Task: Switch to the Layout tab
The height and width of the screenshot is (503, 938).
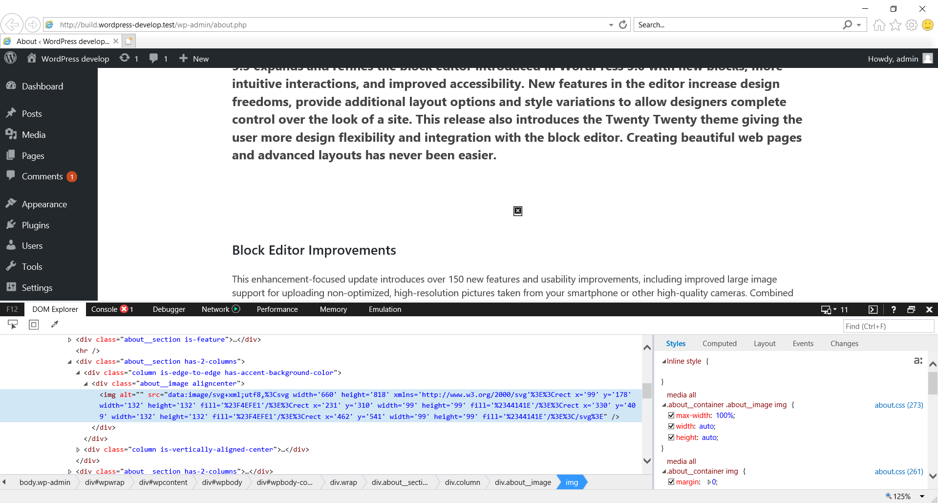Action: click(765, 344)
